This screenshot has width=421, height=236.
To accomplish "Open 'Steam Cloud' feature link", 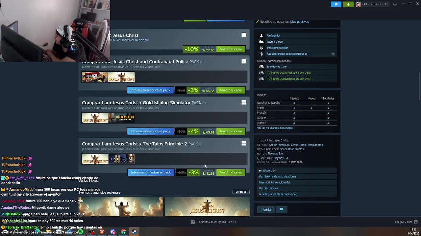I will (x=275, y=42).
